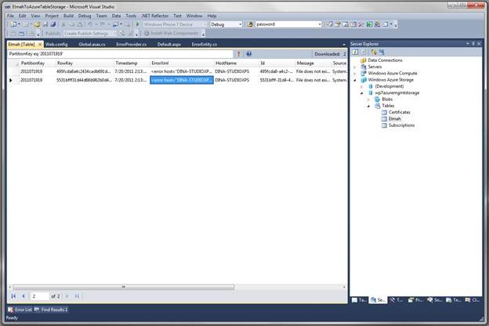Screen dimensions: 489x326
Task: Pin the Server Explorer panel with auto-hide
Action: [x=473, y=44]
